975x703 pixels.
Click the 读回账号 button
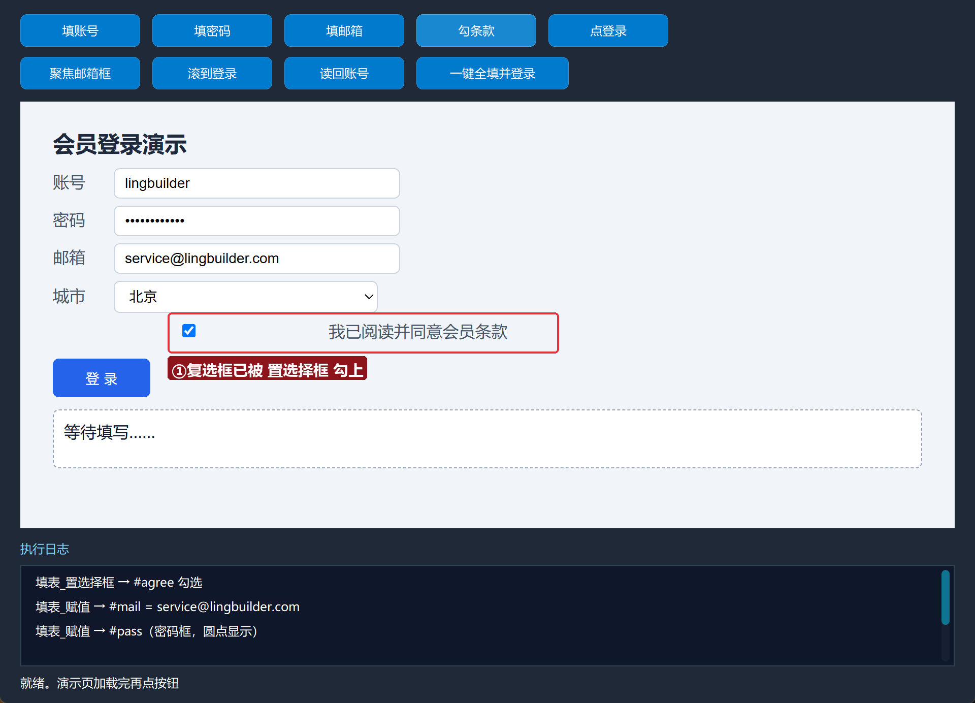pyautogui.click(x=344, y=73)
